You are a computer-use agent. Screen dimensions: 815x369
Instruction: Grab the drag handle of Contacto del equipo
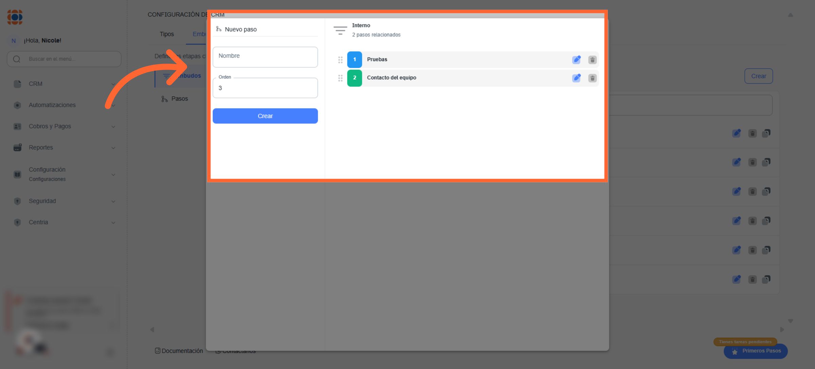tap(340, 78)
